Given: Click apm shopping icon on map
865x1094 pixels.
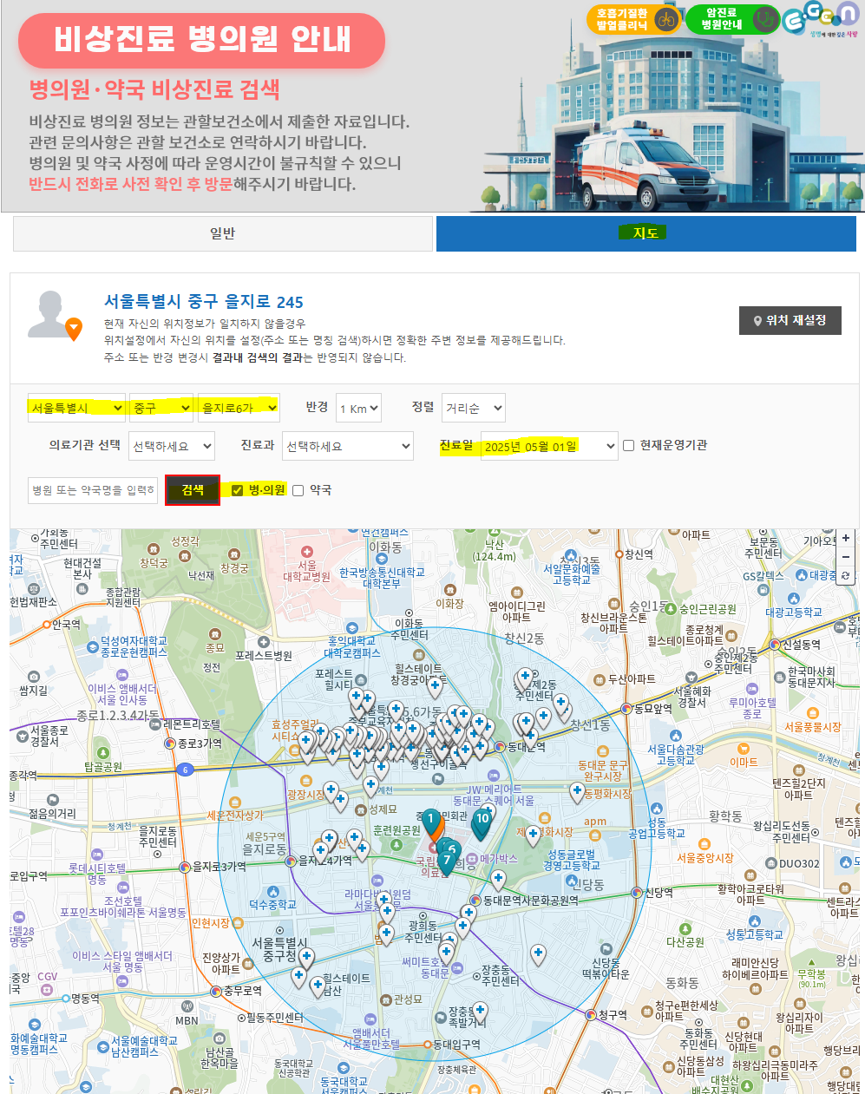Looking at the screenshot, I should tap(595, 835).
